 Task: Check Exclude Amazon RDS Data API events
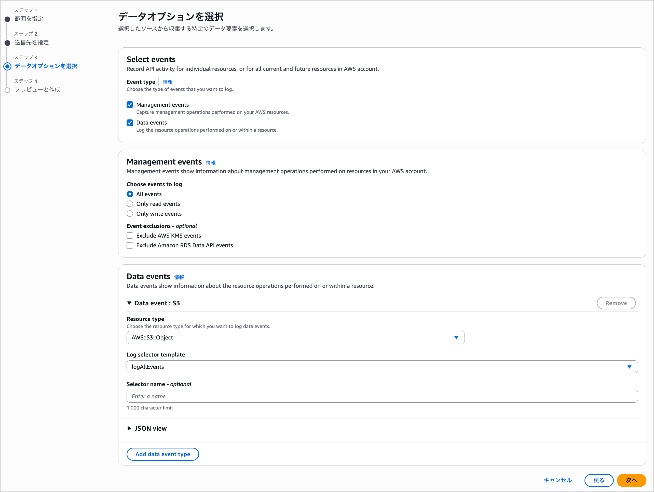click(x=130, y=245)
